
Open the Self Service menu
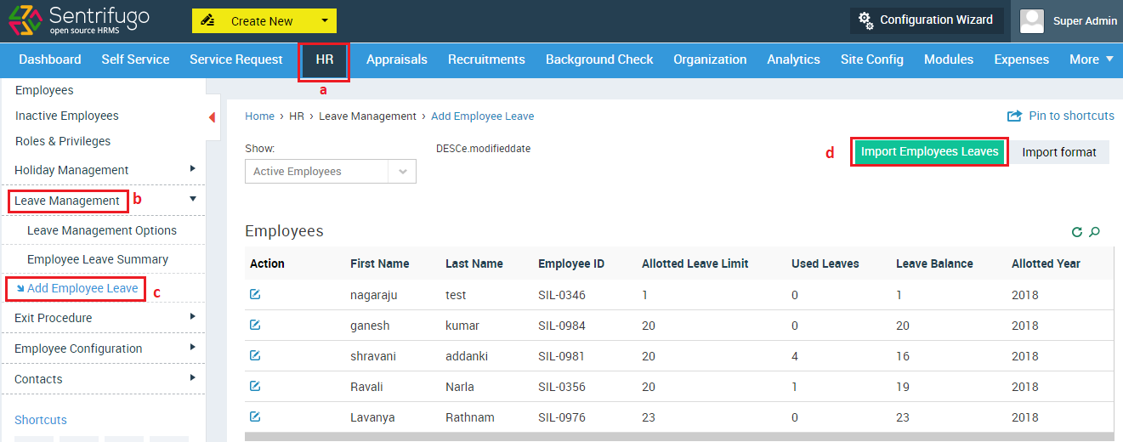pyautogui.click(x=135, y=59)
